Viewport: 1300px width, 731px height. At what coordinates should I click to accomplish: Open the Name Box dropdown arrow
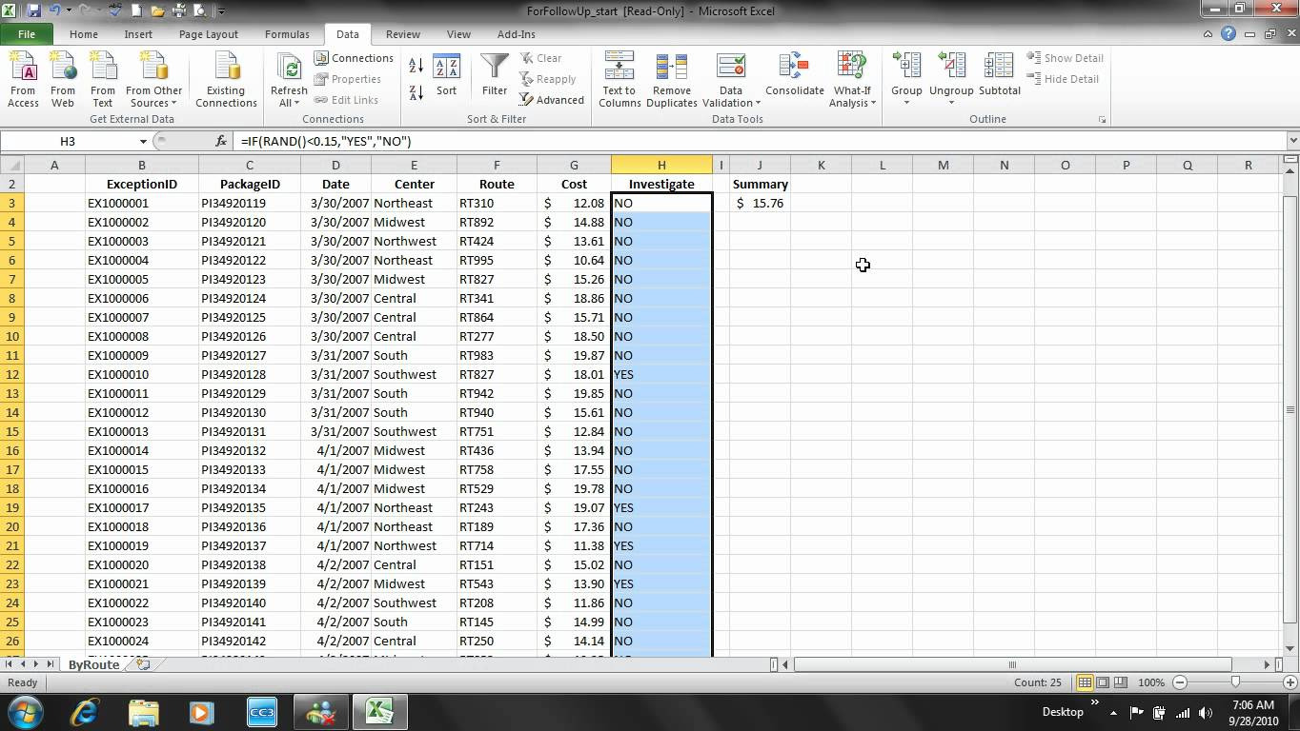coord(143,141)
